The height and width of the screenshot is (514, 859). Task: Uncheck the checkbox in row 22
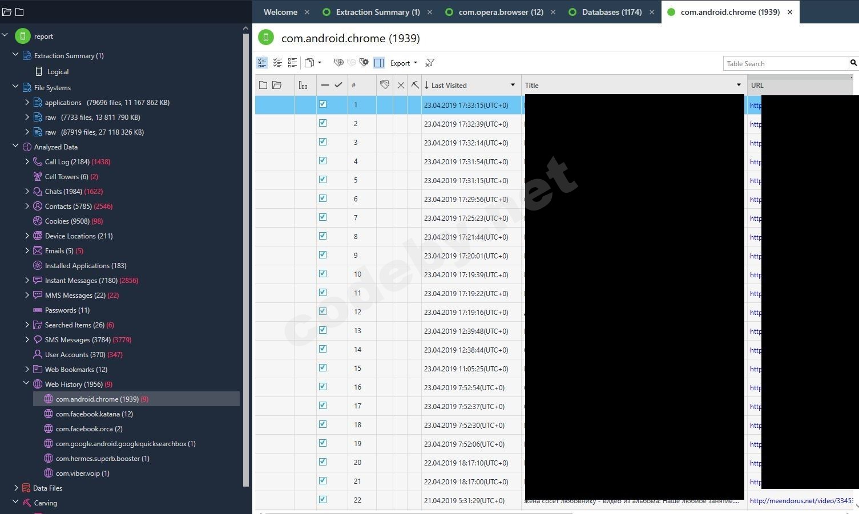click(x=322, y=500)
